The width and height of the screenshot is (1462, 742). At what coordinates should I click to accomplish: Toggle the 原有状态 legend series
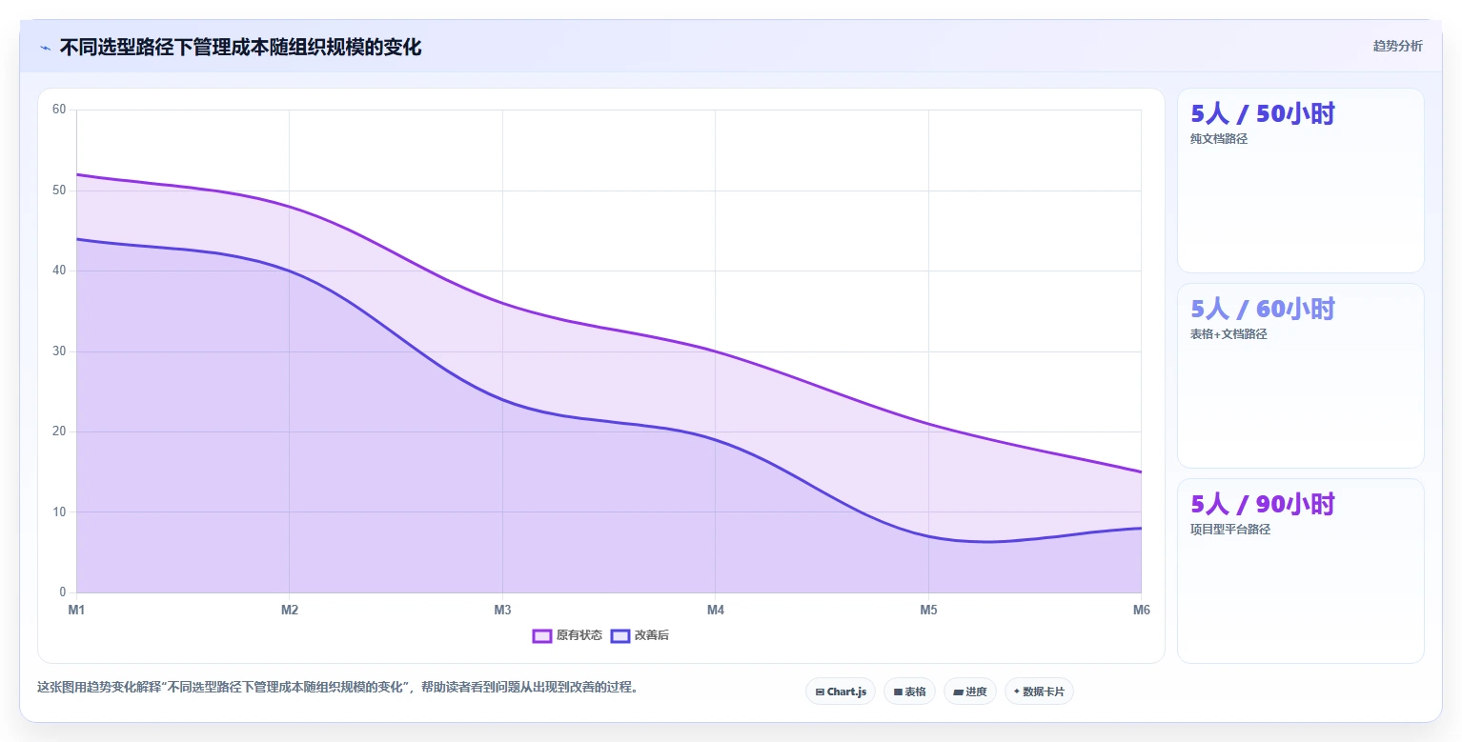point(567,635)
